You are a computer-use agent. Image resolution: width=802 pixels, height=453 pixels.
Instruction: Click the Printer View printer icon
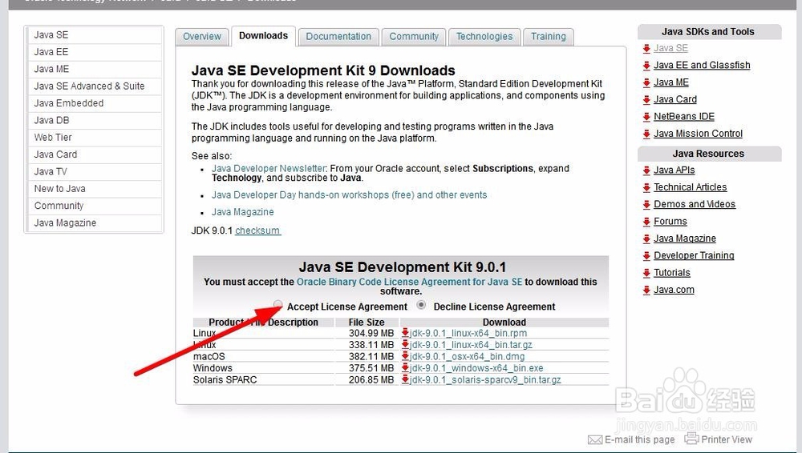point(691,438)
